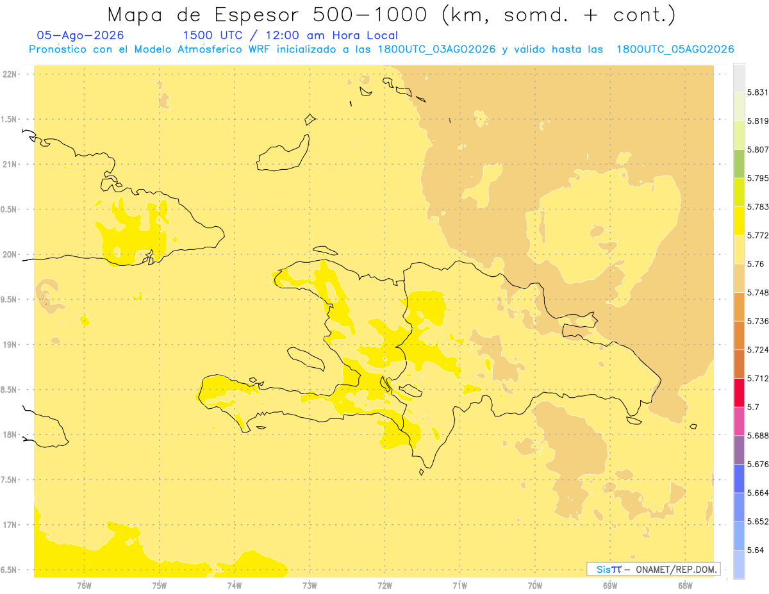Image resolution: width=769 pixels, height=594 pixels.
Task: Click the "1500 UTC / 12:00 am Hora Local" text
Action: pos(290,36)
